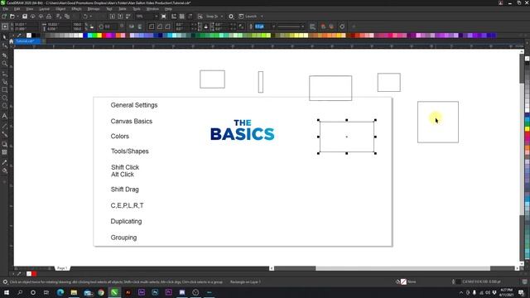The image size is (530, 298).
Task: Click the "Duplicating" text on canvas
Action: [x=126, y=221]
